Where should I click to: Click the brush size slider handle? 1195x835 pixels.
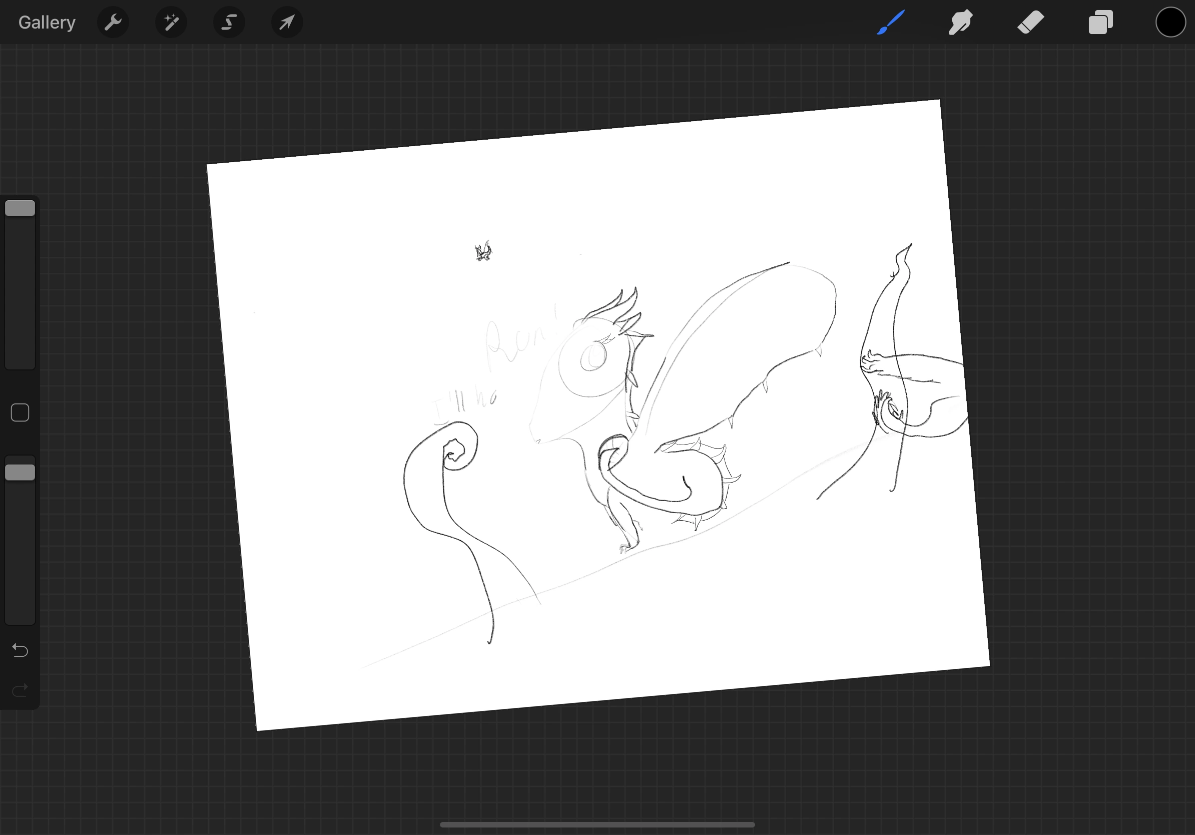[x=20, y=208]
